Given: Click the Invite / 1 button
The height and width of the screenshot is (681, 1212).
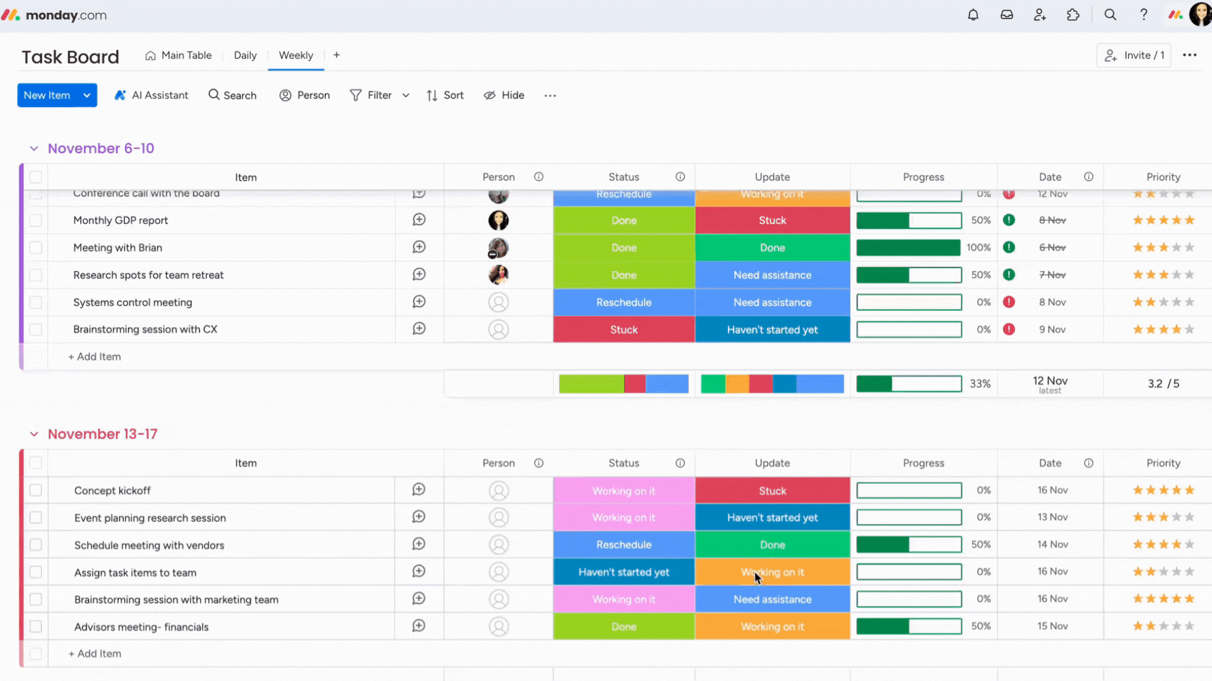Looking at the screenshot, I should (x=1134, y=55).
